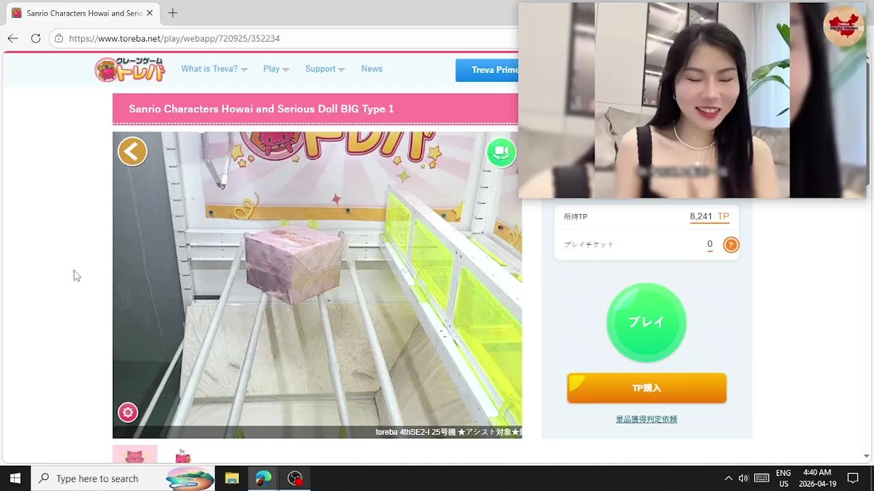
Task: Show hidden system tray icons
Action: click(728, 478)
